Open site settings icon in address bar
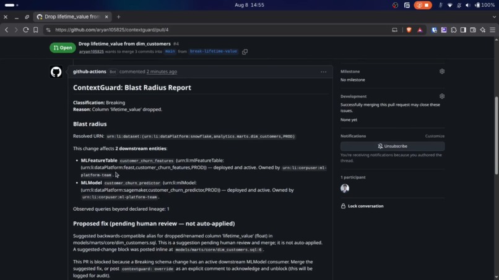This screenshot has width=499, height=280. (x=48, y=30)
